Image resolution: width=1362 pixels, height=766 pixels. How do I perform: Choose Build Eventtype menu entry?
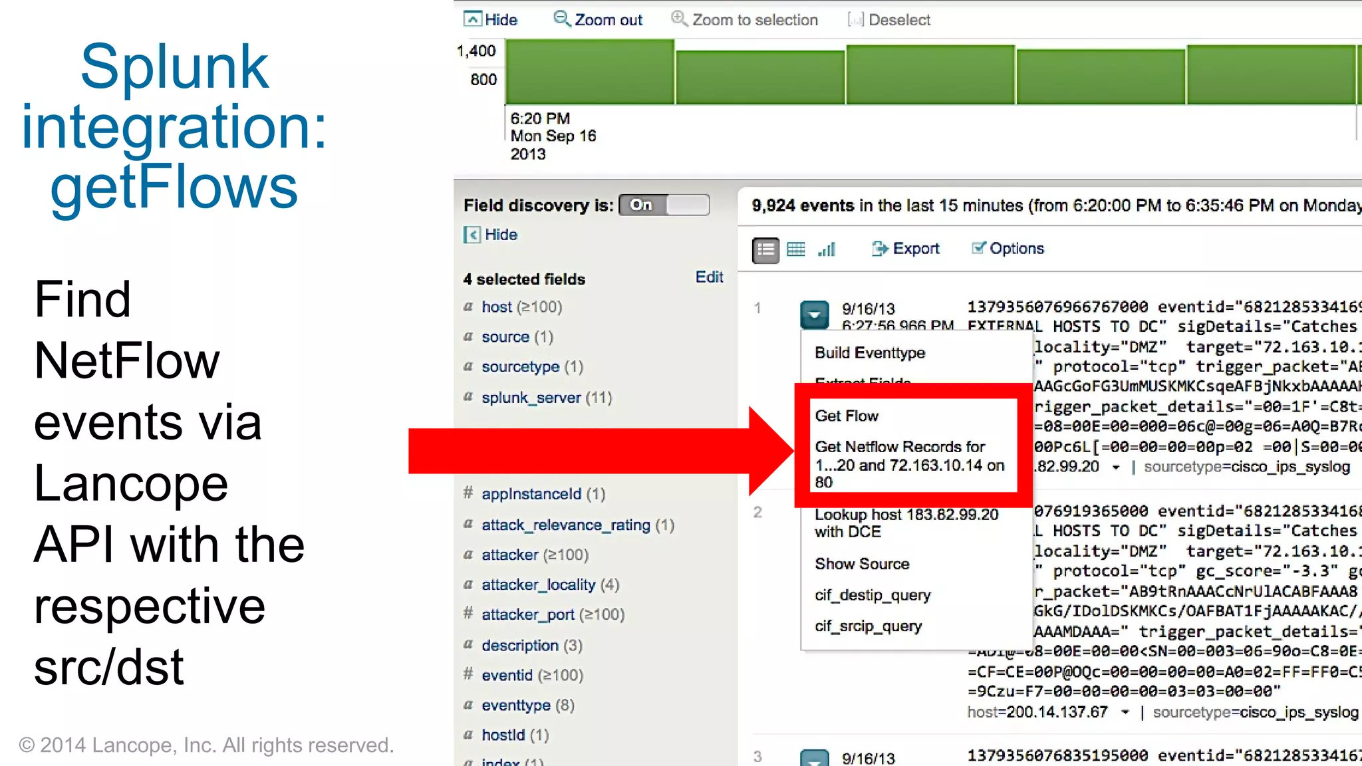click(x=870, y=352)
